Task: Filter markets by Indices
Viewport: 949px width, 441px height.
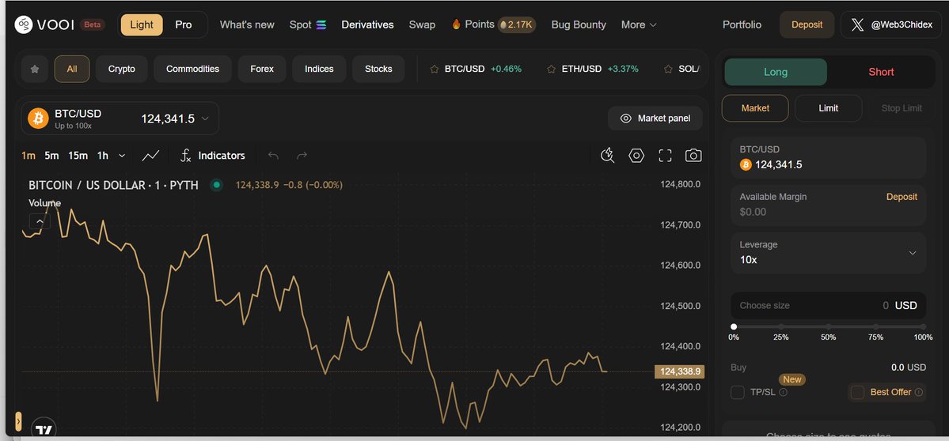Action: click(319, 69)
